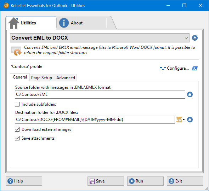Open the Advanced settings tab
Screen dimensions: 209x191
pos(66,78)
